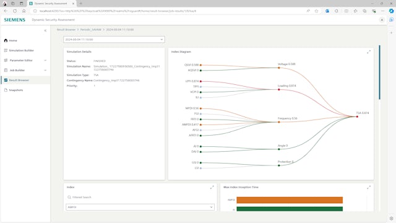This screenshot has height=223, width=396.
Task: Click the Home house icon
Action: point(6,40)
